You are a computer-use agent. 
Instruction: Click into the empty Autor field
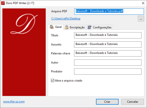(108, 62)
